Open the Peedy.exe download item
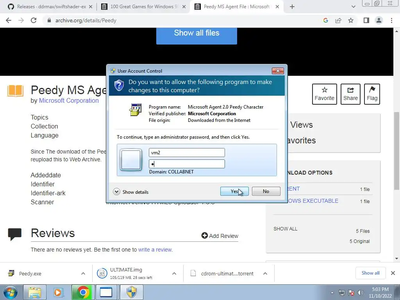 click(x=30, y=273)
